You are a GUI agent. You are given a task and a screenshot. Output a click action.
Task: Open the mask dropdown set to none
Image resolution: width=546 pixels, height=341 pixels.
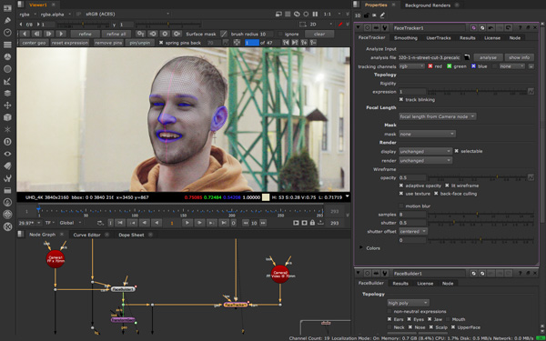[427, 134]
